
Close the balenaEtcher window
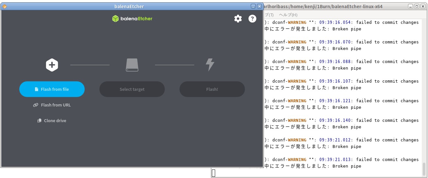coord(259,6)
